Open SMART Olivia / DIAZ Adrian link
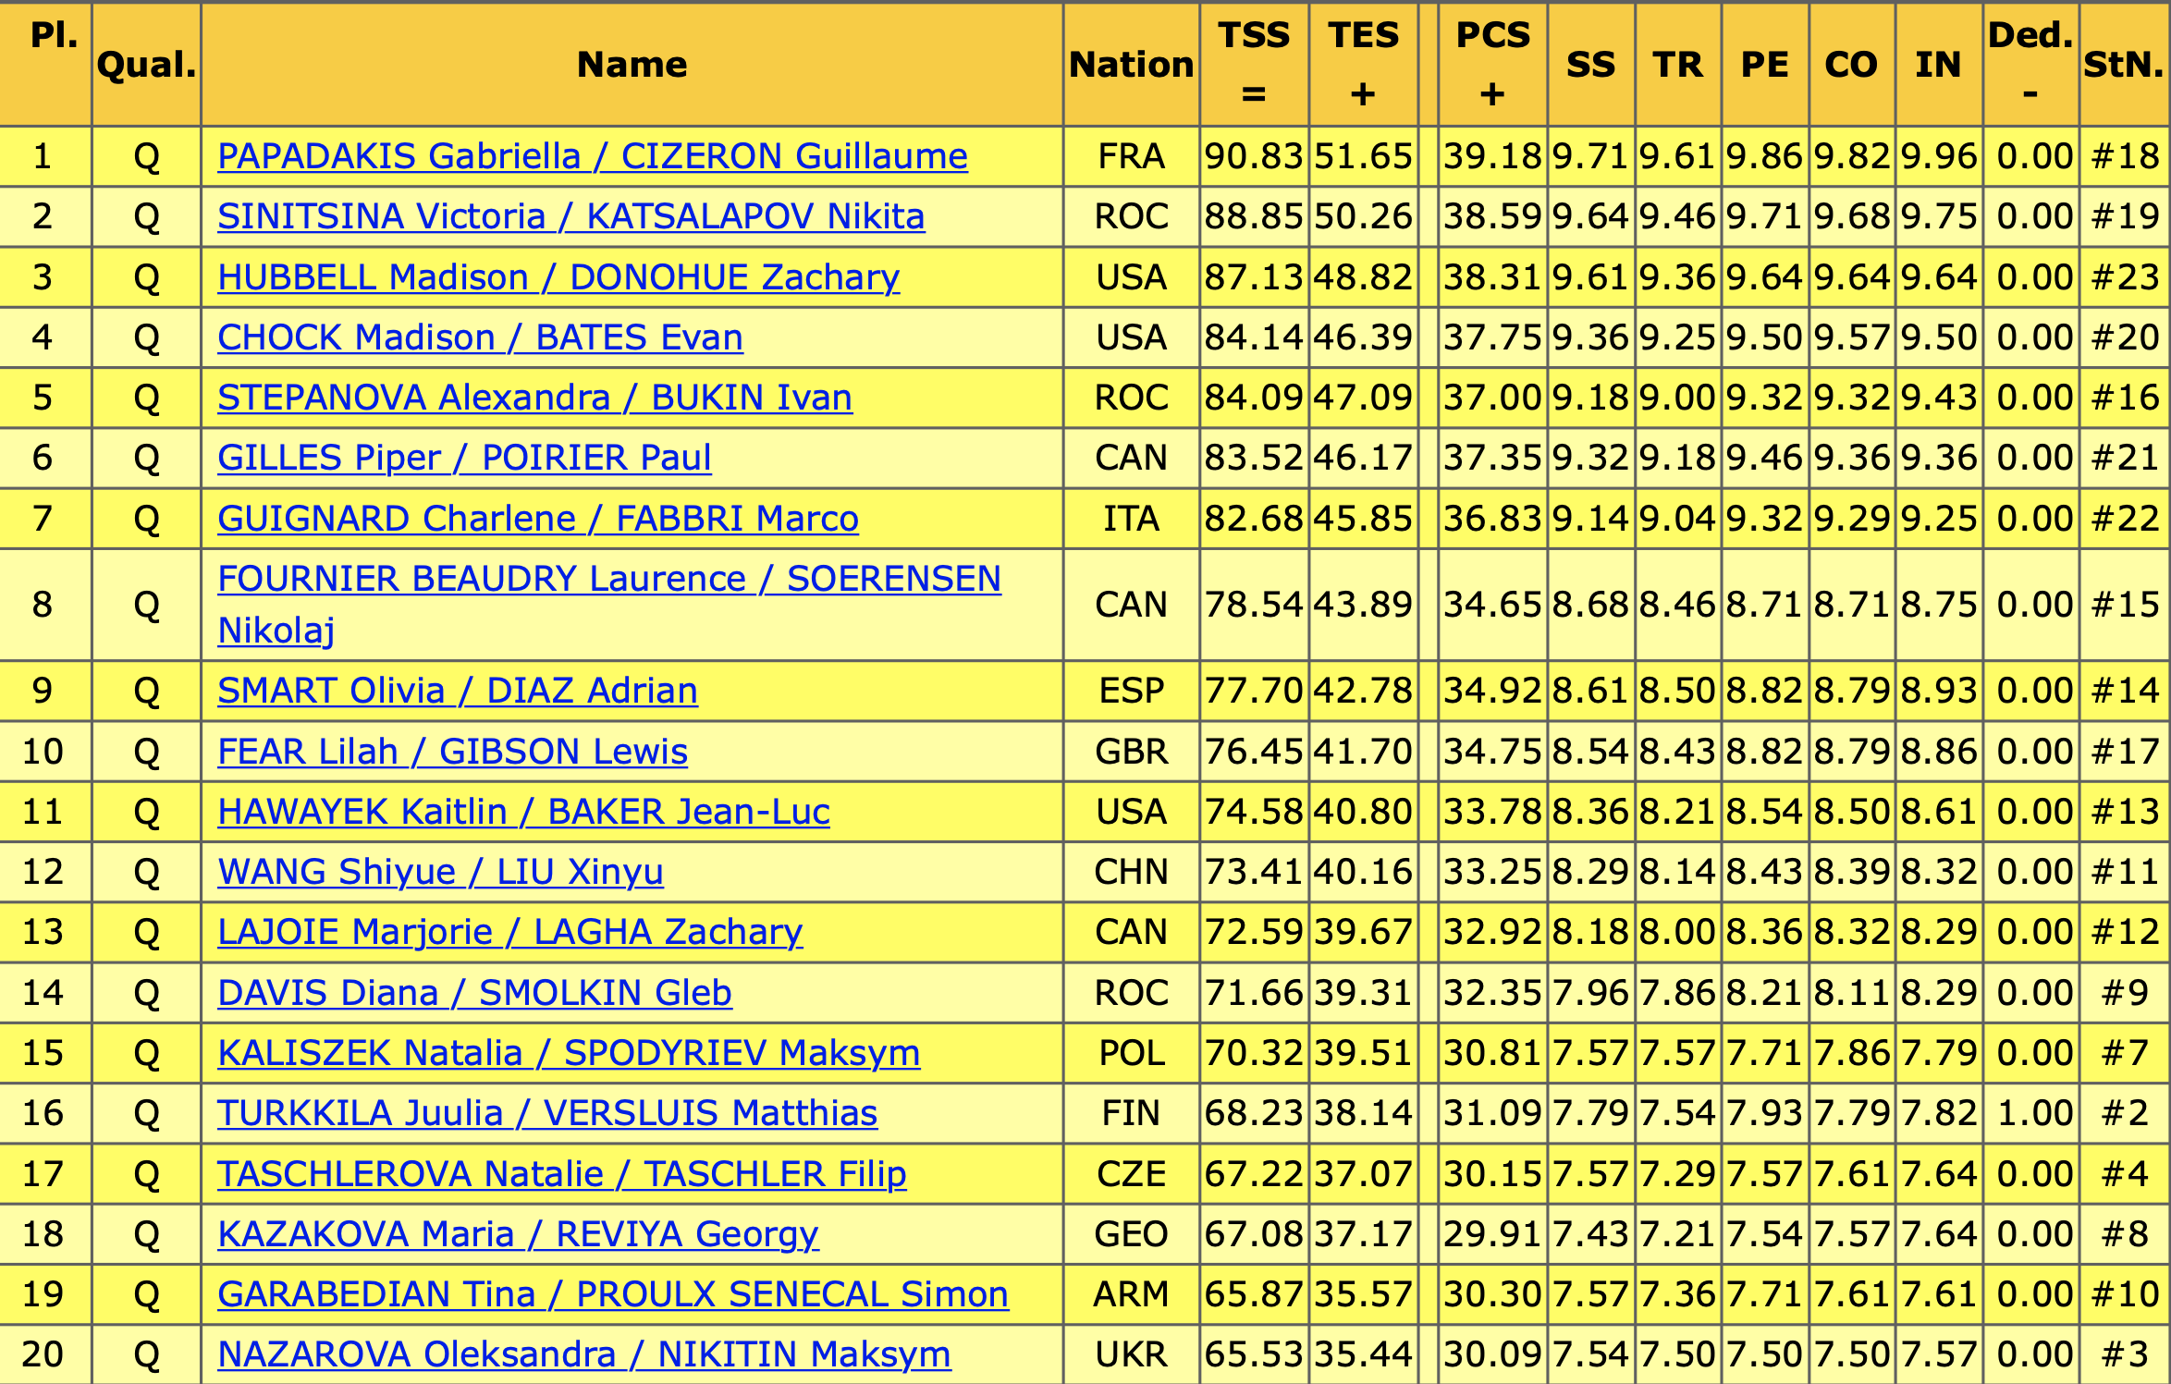The width and height of the screenshot is (2171, 1384). tap(457, 691)
